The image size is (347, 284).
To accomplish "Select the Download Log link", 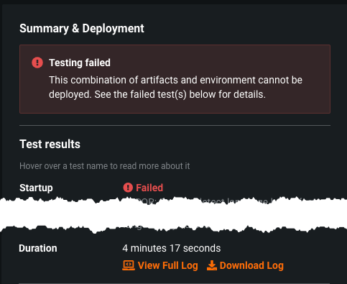I will click(x=245, y=265).
